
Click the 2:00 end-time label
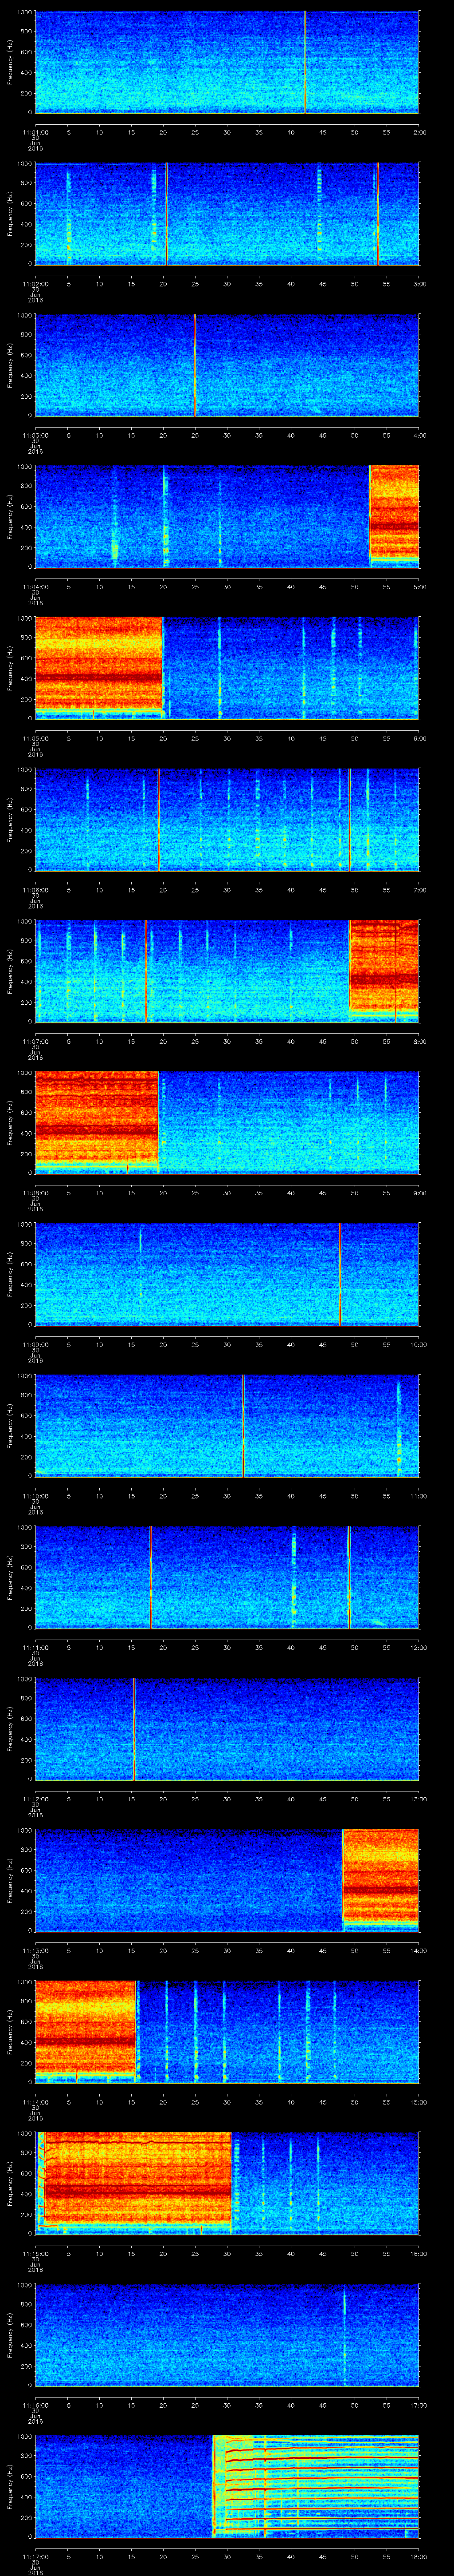pyautogui.click(x=419, y=132)
